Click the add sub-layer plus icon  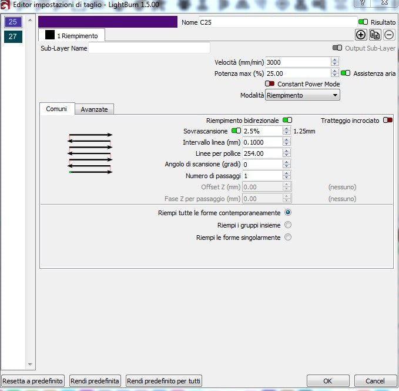361,35
